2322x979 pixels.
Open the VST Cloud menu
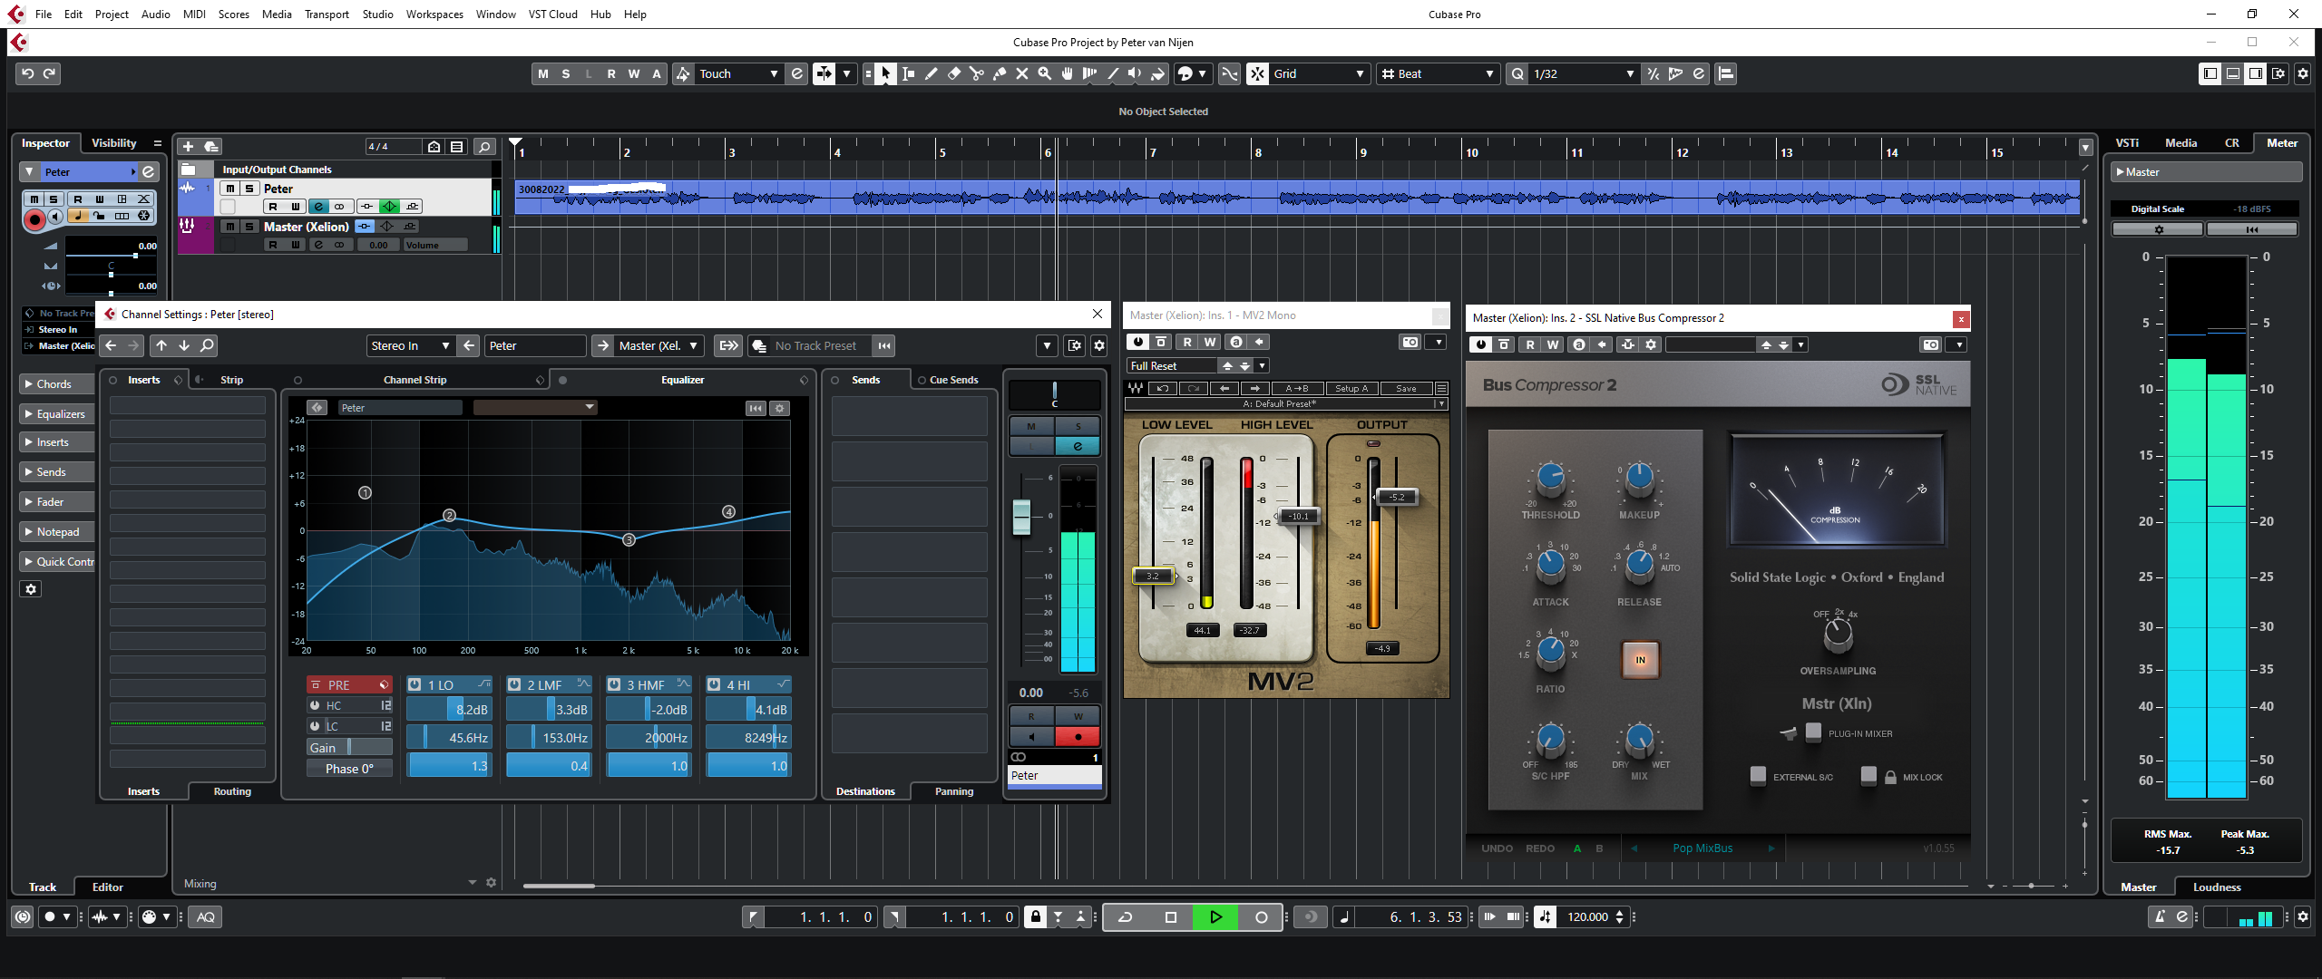(552, 14)
